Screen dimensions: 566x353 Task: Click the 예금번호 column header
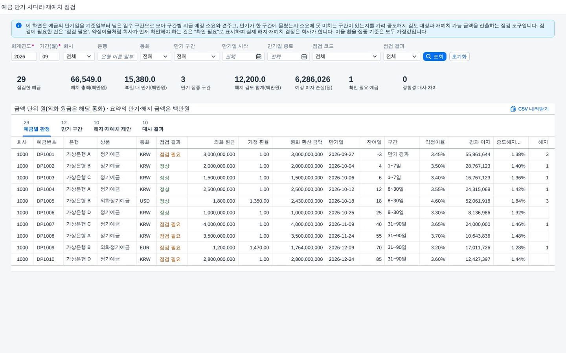click(x=48, y=142)
